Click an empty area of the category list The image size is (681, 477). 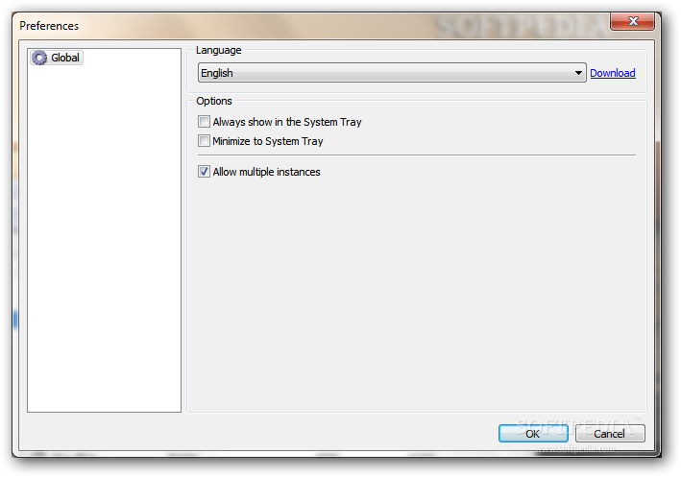point(105,239)
